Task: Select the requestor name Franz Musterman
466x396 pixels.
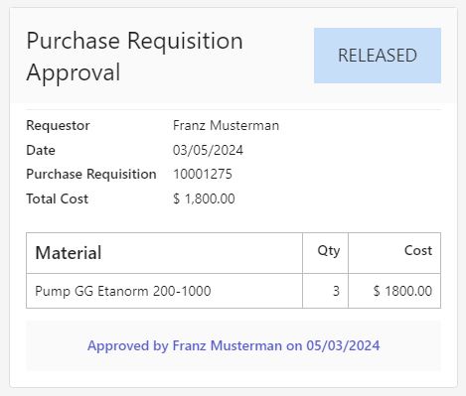Action: click(x=226, y=126)
